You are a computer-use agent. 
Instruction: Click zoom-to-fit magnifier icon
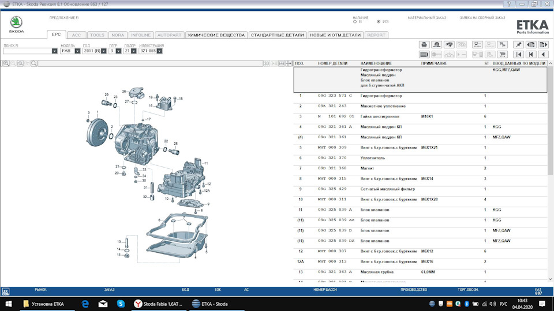20,63
